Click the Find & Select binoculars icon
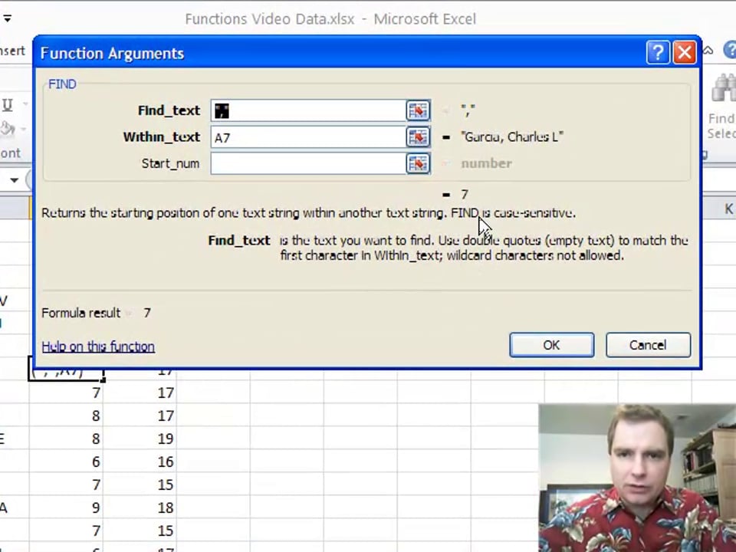The height and width of the screenshot is (552, 736). (724, 89)
